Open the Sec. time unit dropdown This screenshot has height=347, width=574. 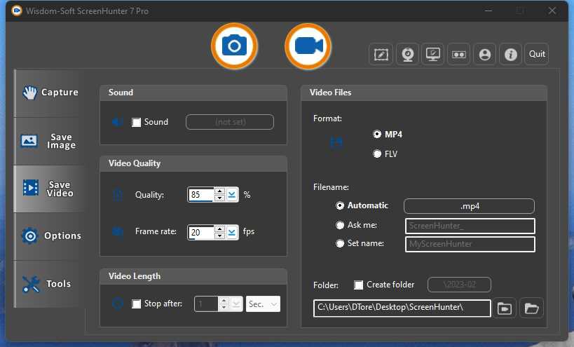coord(263,304)
